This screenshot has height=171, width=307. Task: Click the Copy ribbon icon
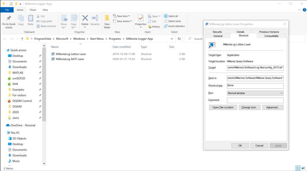(x=21, y=18)
